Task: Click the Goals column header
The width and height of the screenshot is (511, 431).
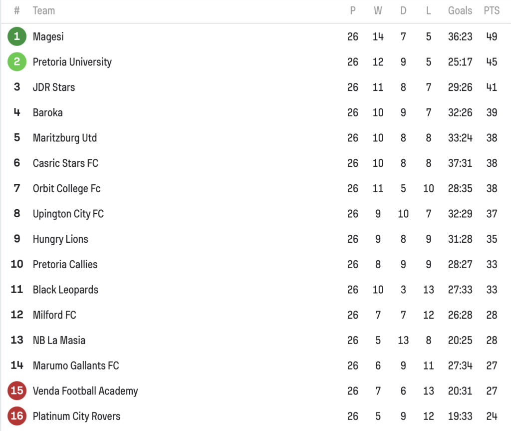Action: [460, 10]
